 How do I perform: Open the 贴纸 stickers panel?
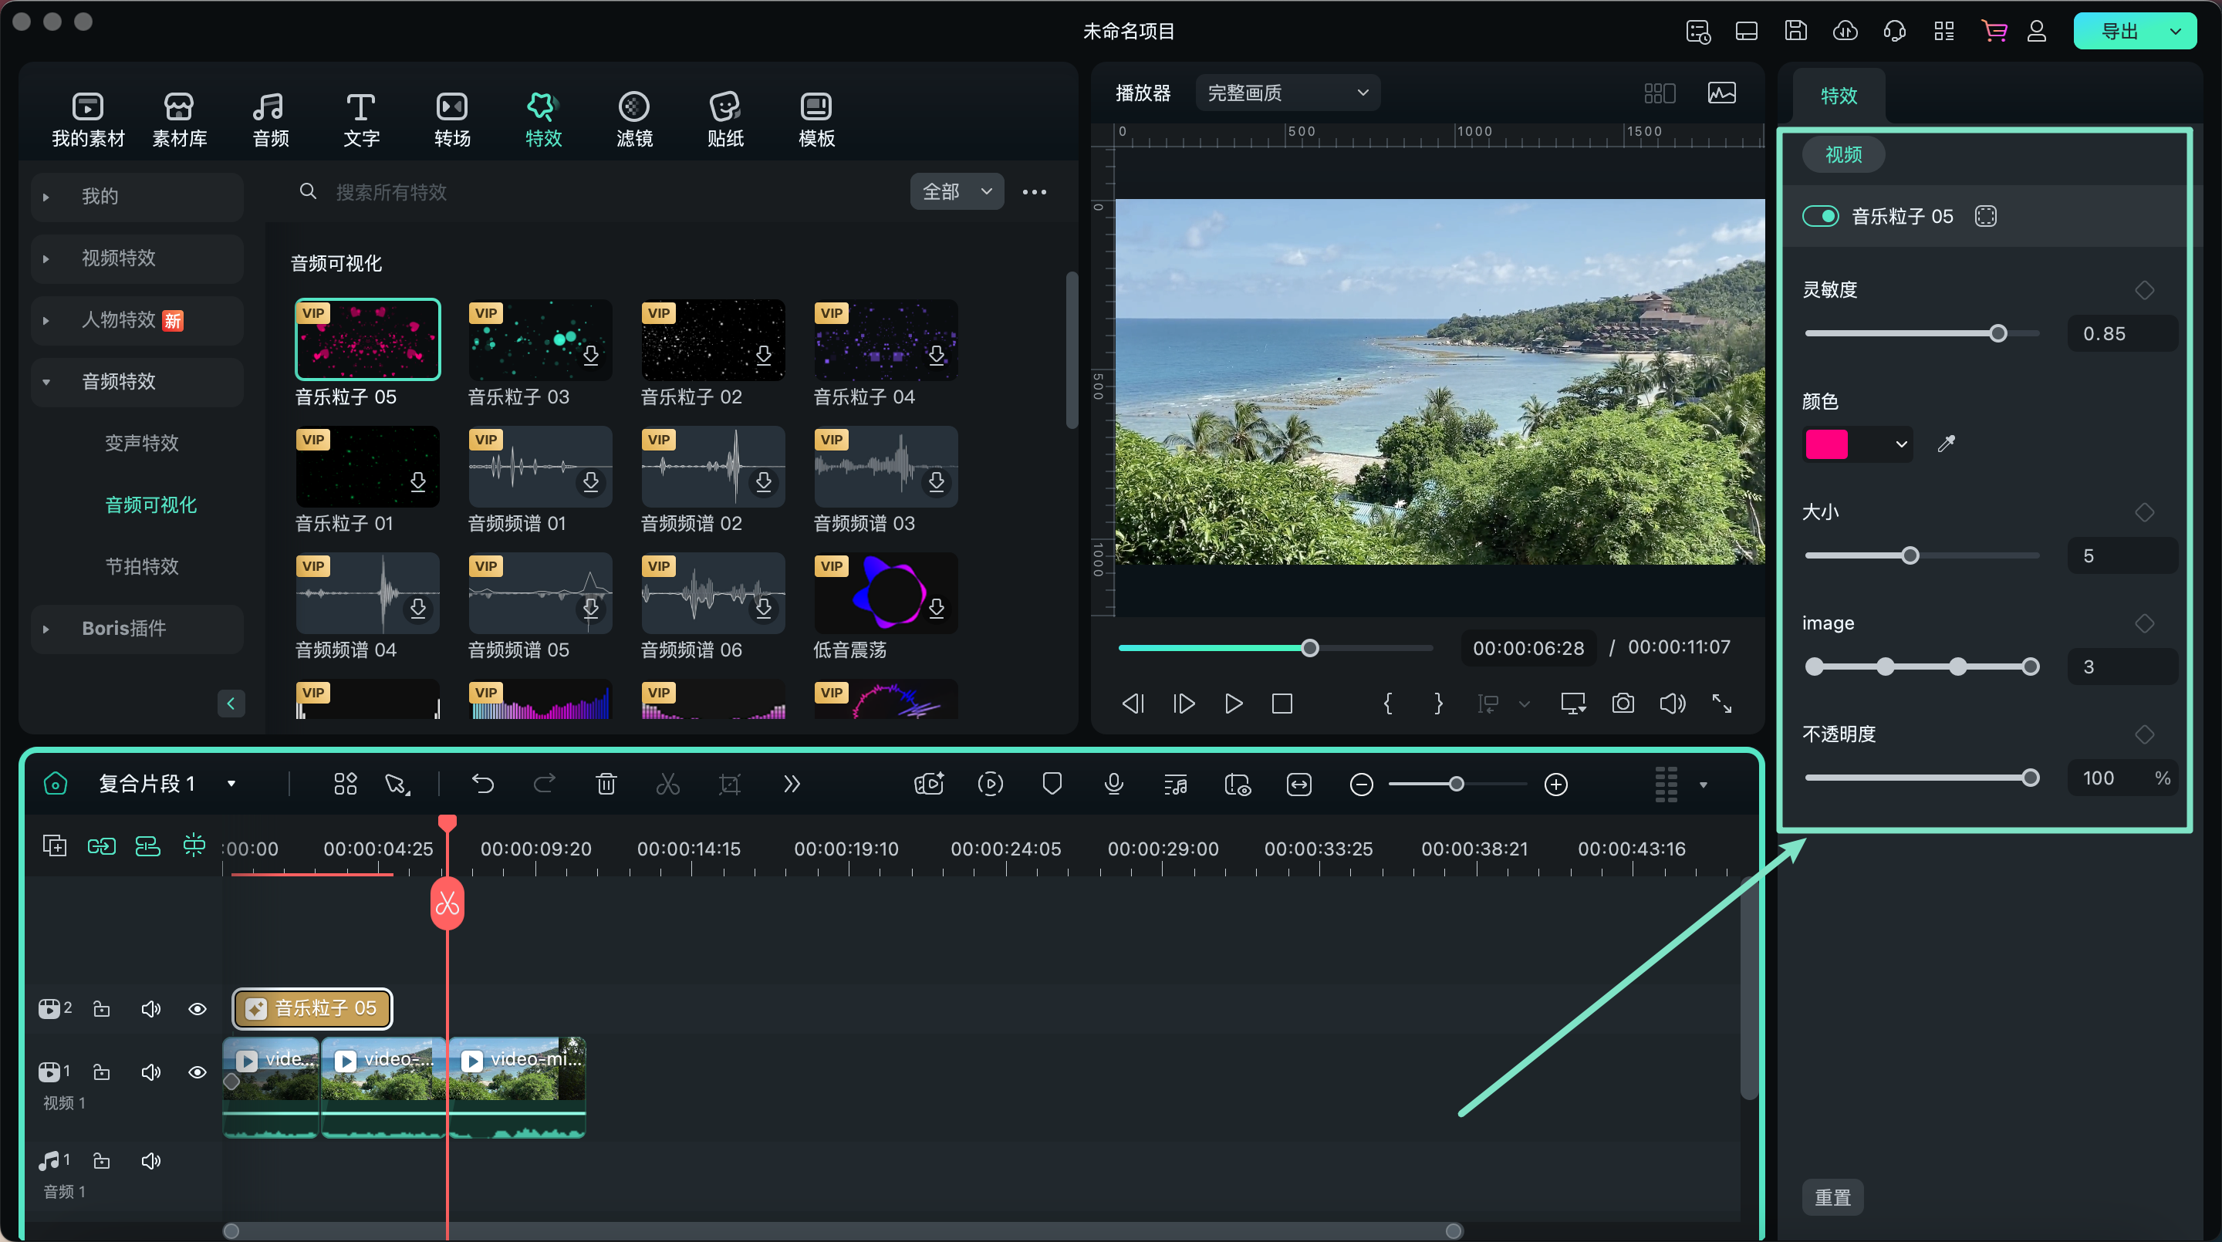coord(724,118)
